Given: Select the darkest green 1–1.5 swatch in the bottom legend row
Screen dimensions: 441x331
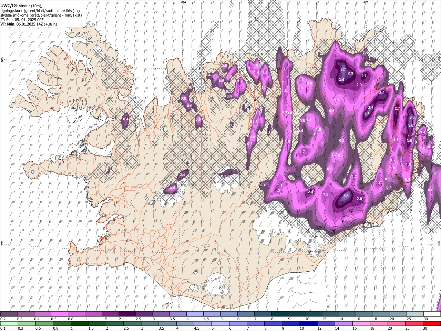Looking at the screenshot, I should [80, 323].
